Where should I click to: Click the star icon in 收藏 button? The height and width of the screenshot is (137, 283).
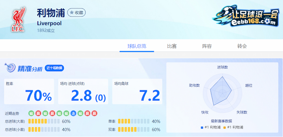(x=72, y=12)
